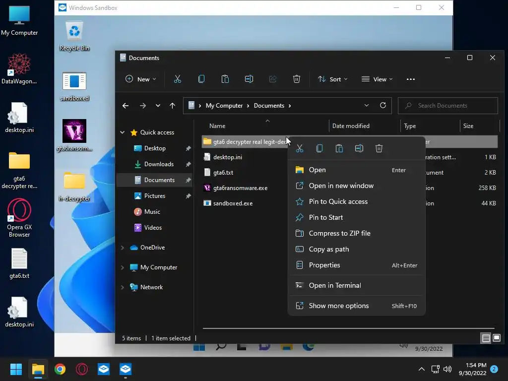Click Delete icon in context menu
508x381 pixels.
pyautogui.click(x=379, y=148)
